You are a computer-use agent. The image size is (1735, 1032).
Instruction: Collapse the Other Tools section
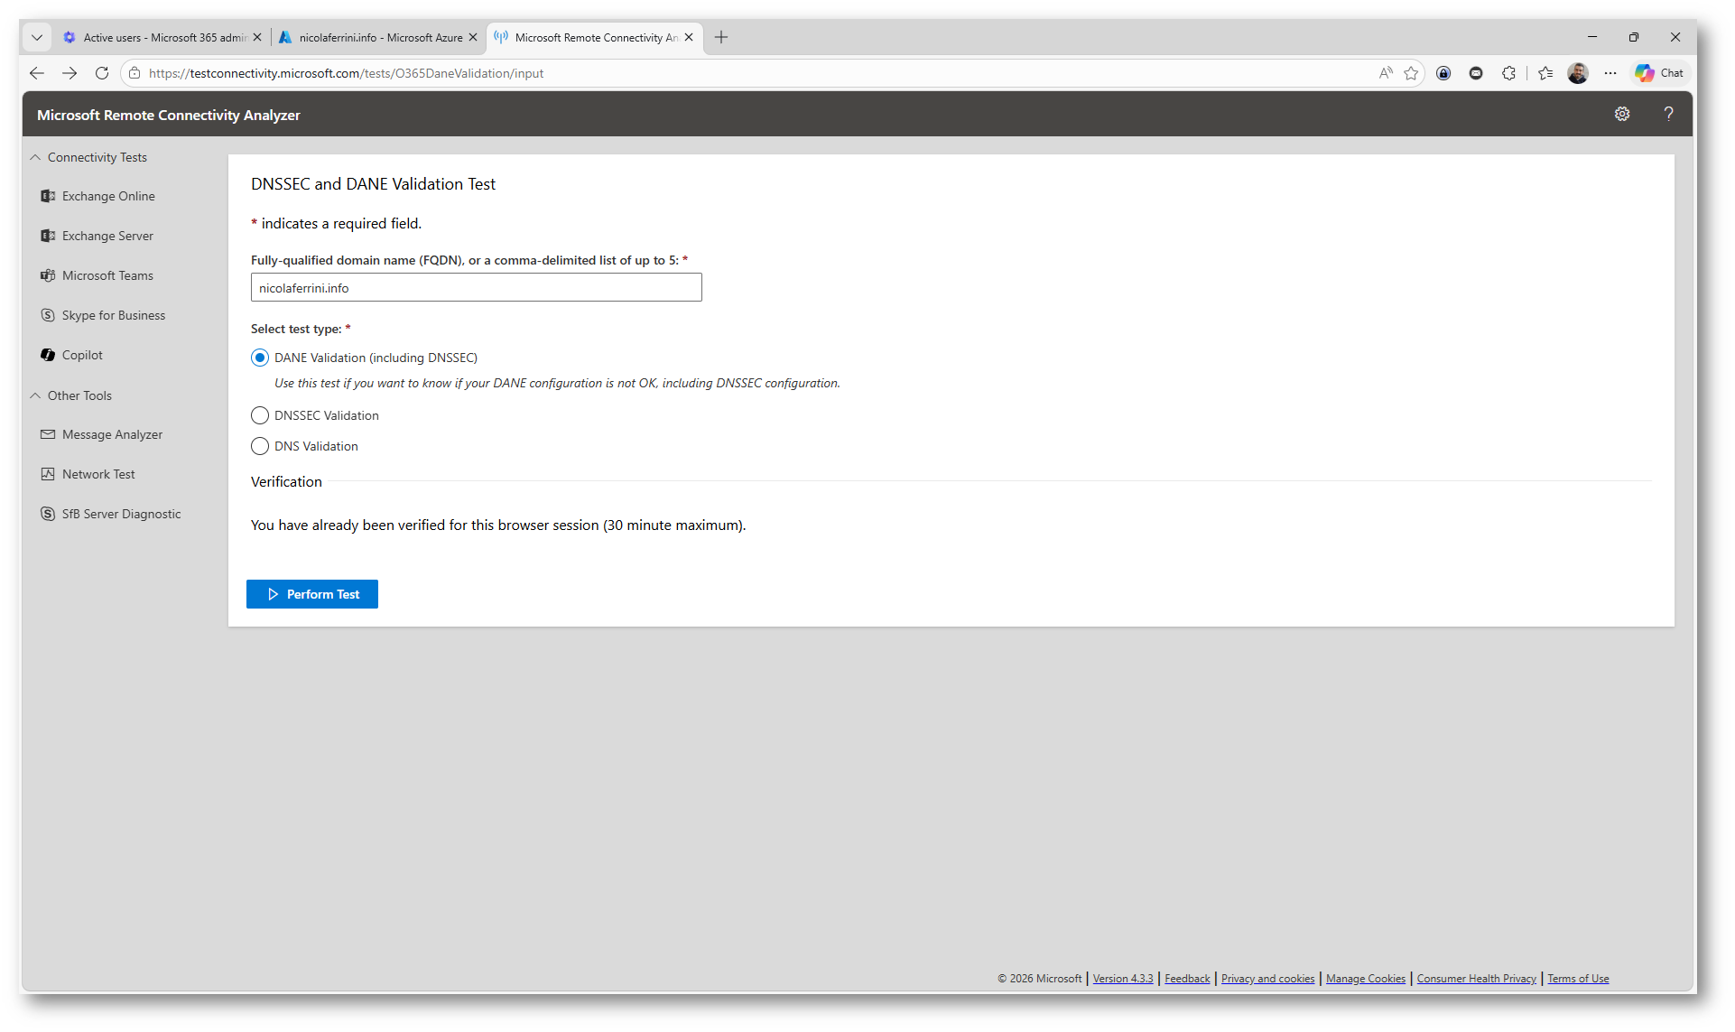click(x=35, y=395)
